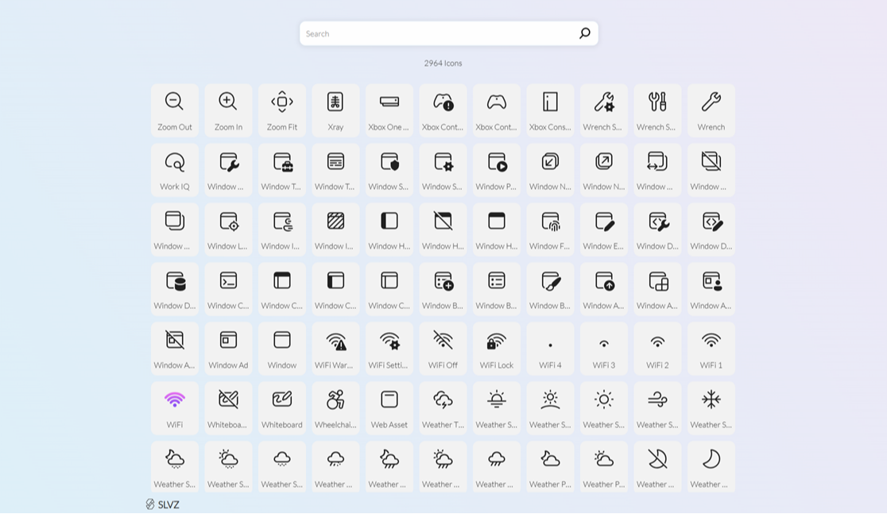Pick the crossed-out Window header icon

tap(443, 230)
